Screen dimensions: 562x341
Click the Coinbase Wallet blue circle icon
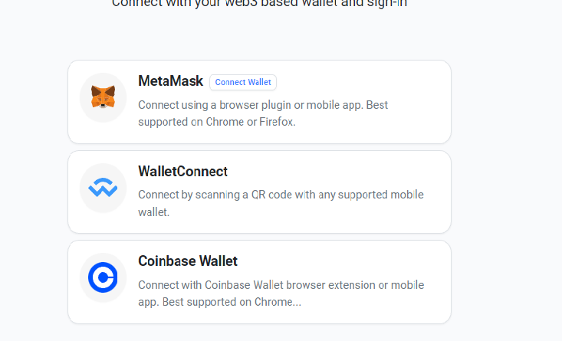103,277
